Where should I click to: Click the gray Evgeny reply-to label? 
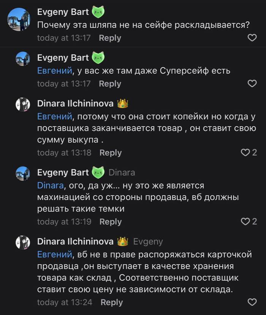click(148, 242)
